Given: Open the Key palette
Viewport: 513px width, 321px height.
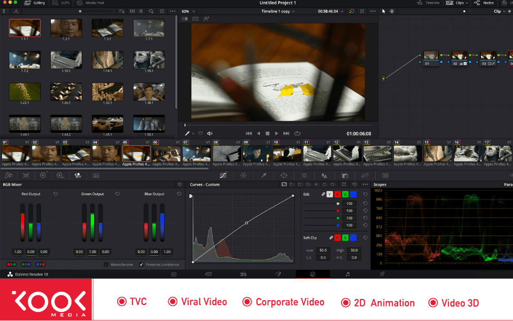Looking at the screenshot, I should pyautogui.click(x=345, y=175).
